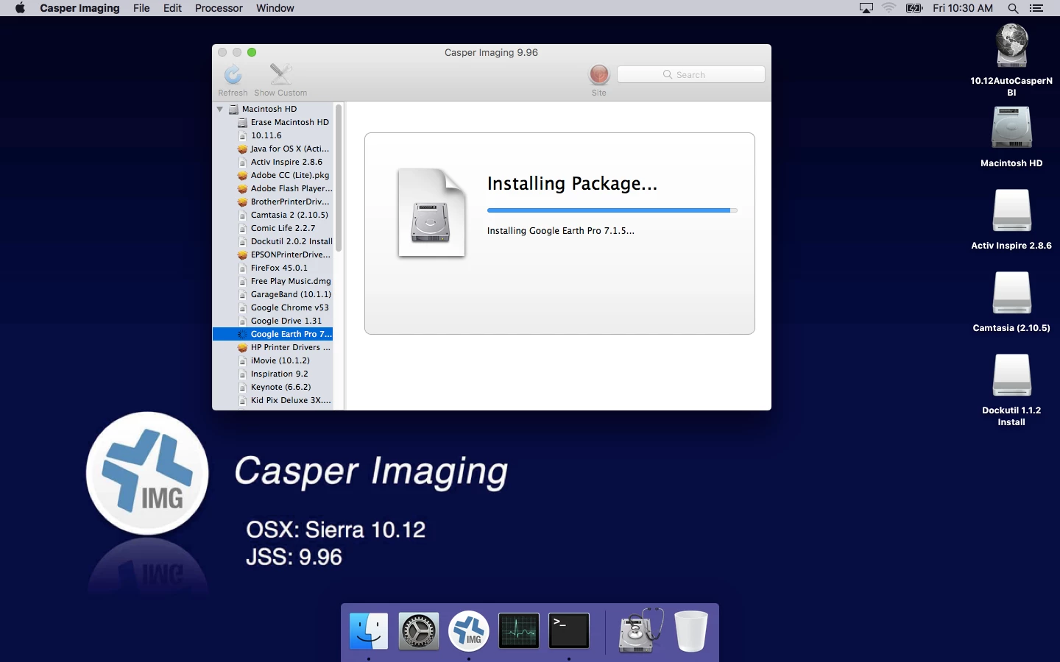Click inside the Search field
This screenshot has width=1060, height=662.
pos(690,74)
